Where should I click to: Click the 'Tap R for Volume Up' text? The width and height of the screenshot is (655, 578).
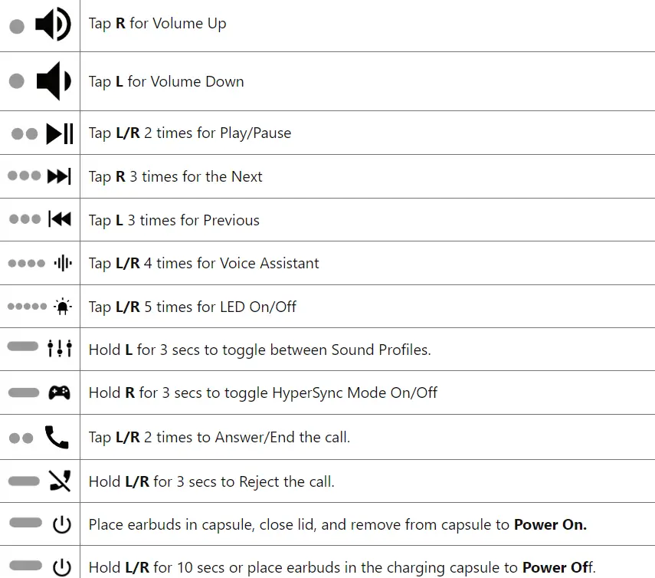(x=157, y=24)
